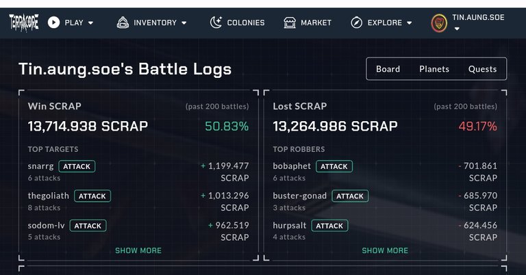Switch to the Quests tab

pos(482,69)
